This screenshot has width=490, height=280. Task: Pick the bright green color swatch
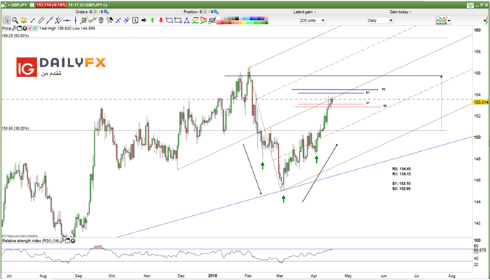coord(255,22)
